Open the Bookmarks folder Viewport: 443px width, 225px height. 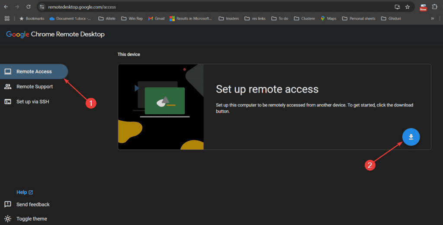coord(32,18)
